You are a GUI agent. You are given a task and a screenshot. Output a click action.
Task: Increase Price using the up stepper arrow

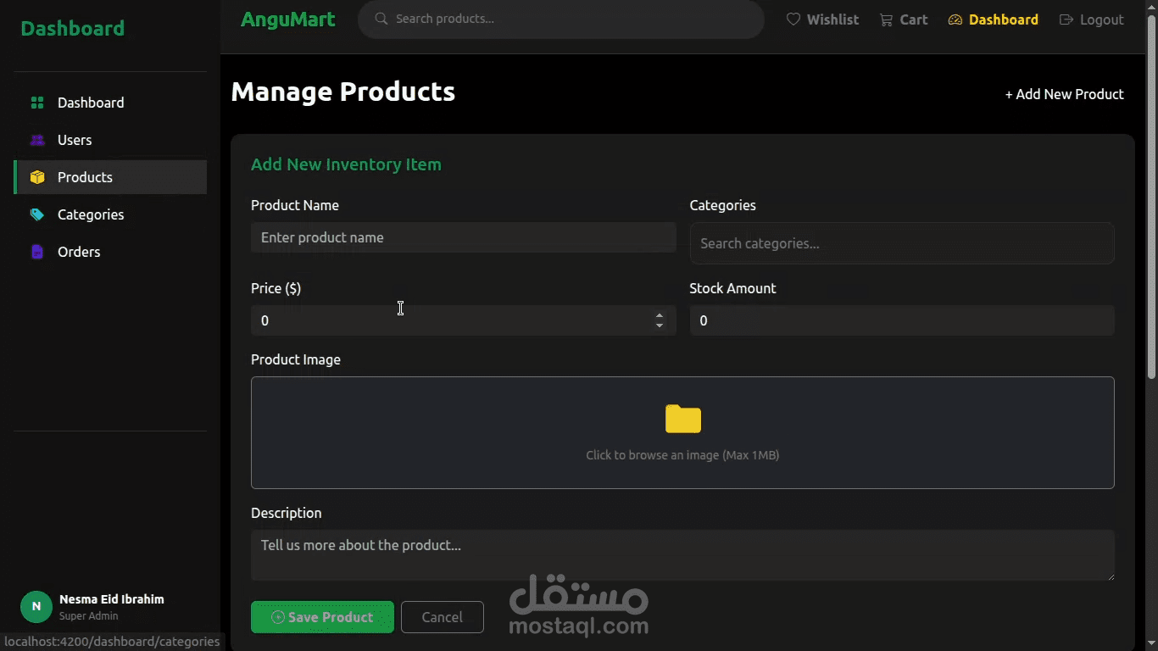pyautogui.click(x=660, y=315)
